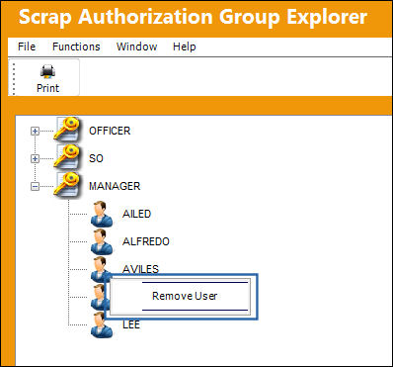The height and width of the screenshot is (367, 393).
Task: Select the SO group label
Action: [96, 158]
